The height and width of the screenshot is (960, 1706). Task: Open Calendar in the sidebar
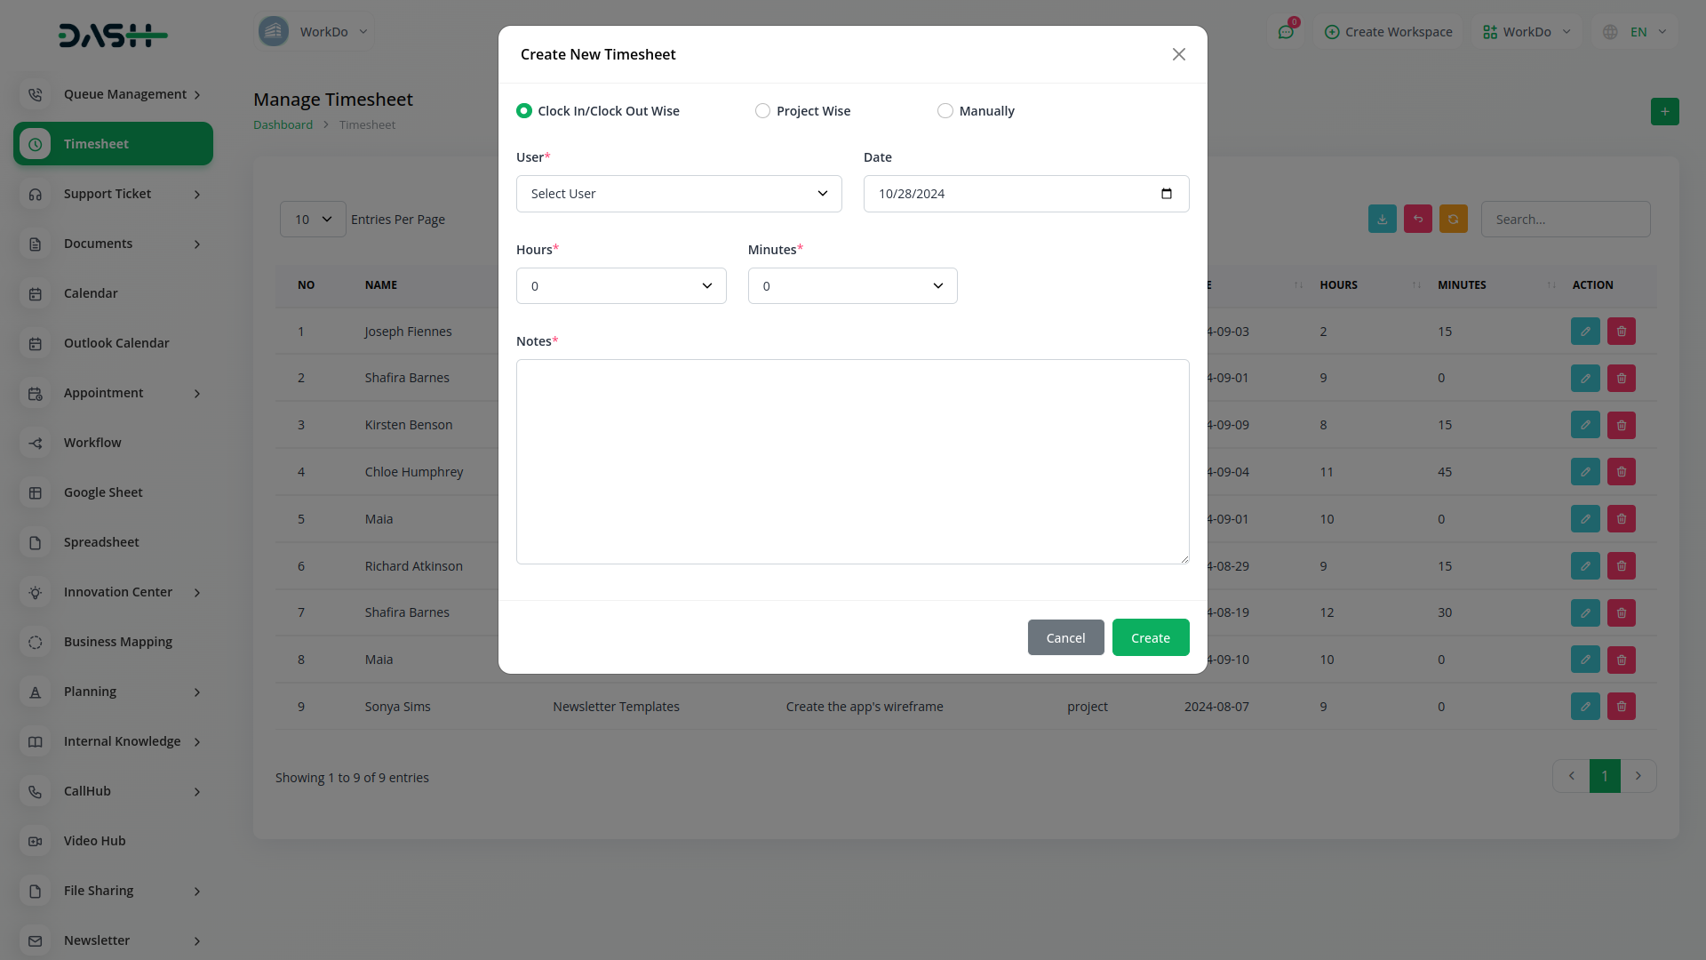coord(91,293)
